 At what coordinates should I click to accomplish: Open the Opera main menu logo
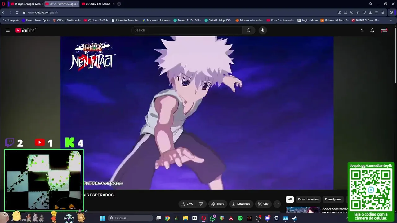point(3,4)
